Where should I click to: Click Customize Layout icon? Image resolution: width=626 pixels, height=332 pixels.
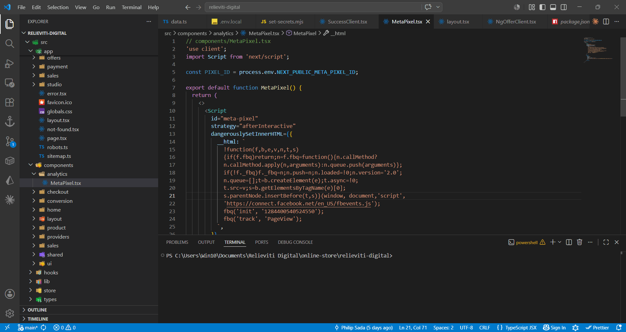532,7
